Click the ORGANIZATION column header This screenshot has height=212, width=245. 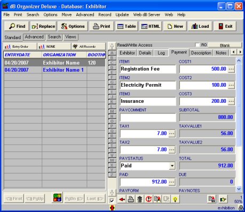point(64,55)
